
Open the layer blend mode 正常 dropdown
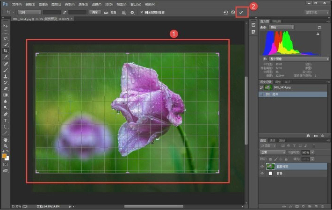pyautogui.click(x=273, y=152)
